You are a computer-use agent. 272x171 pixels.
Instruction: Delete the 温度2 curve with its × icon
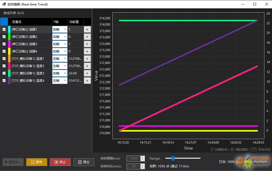(x=87, y=66)
